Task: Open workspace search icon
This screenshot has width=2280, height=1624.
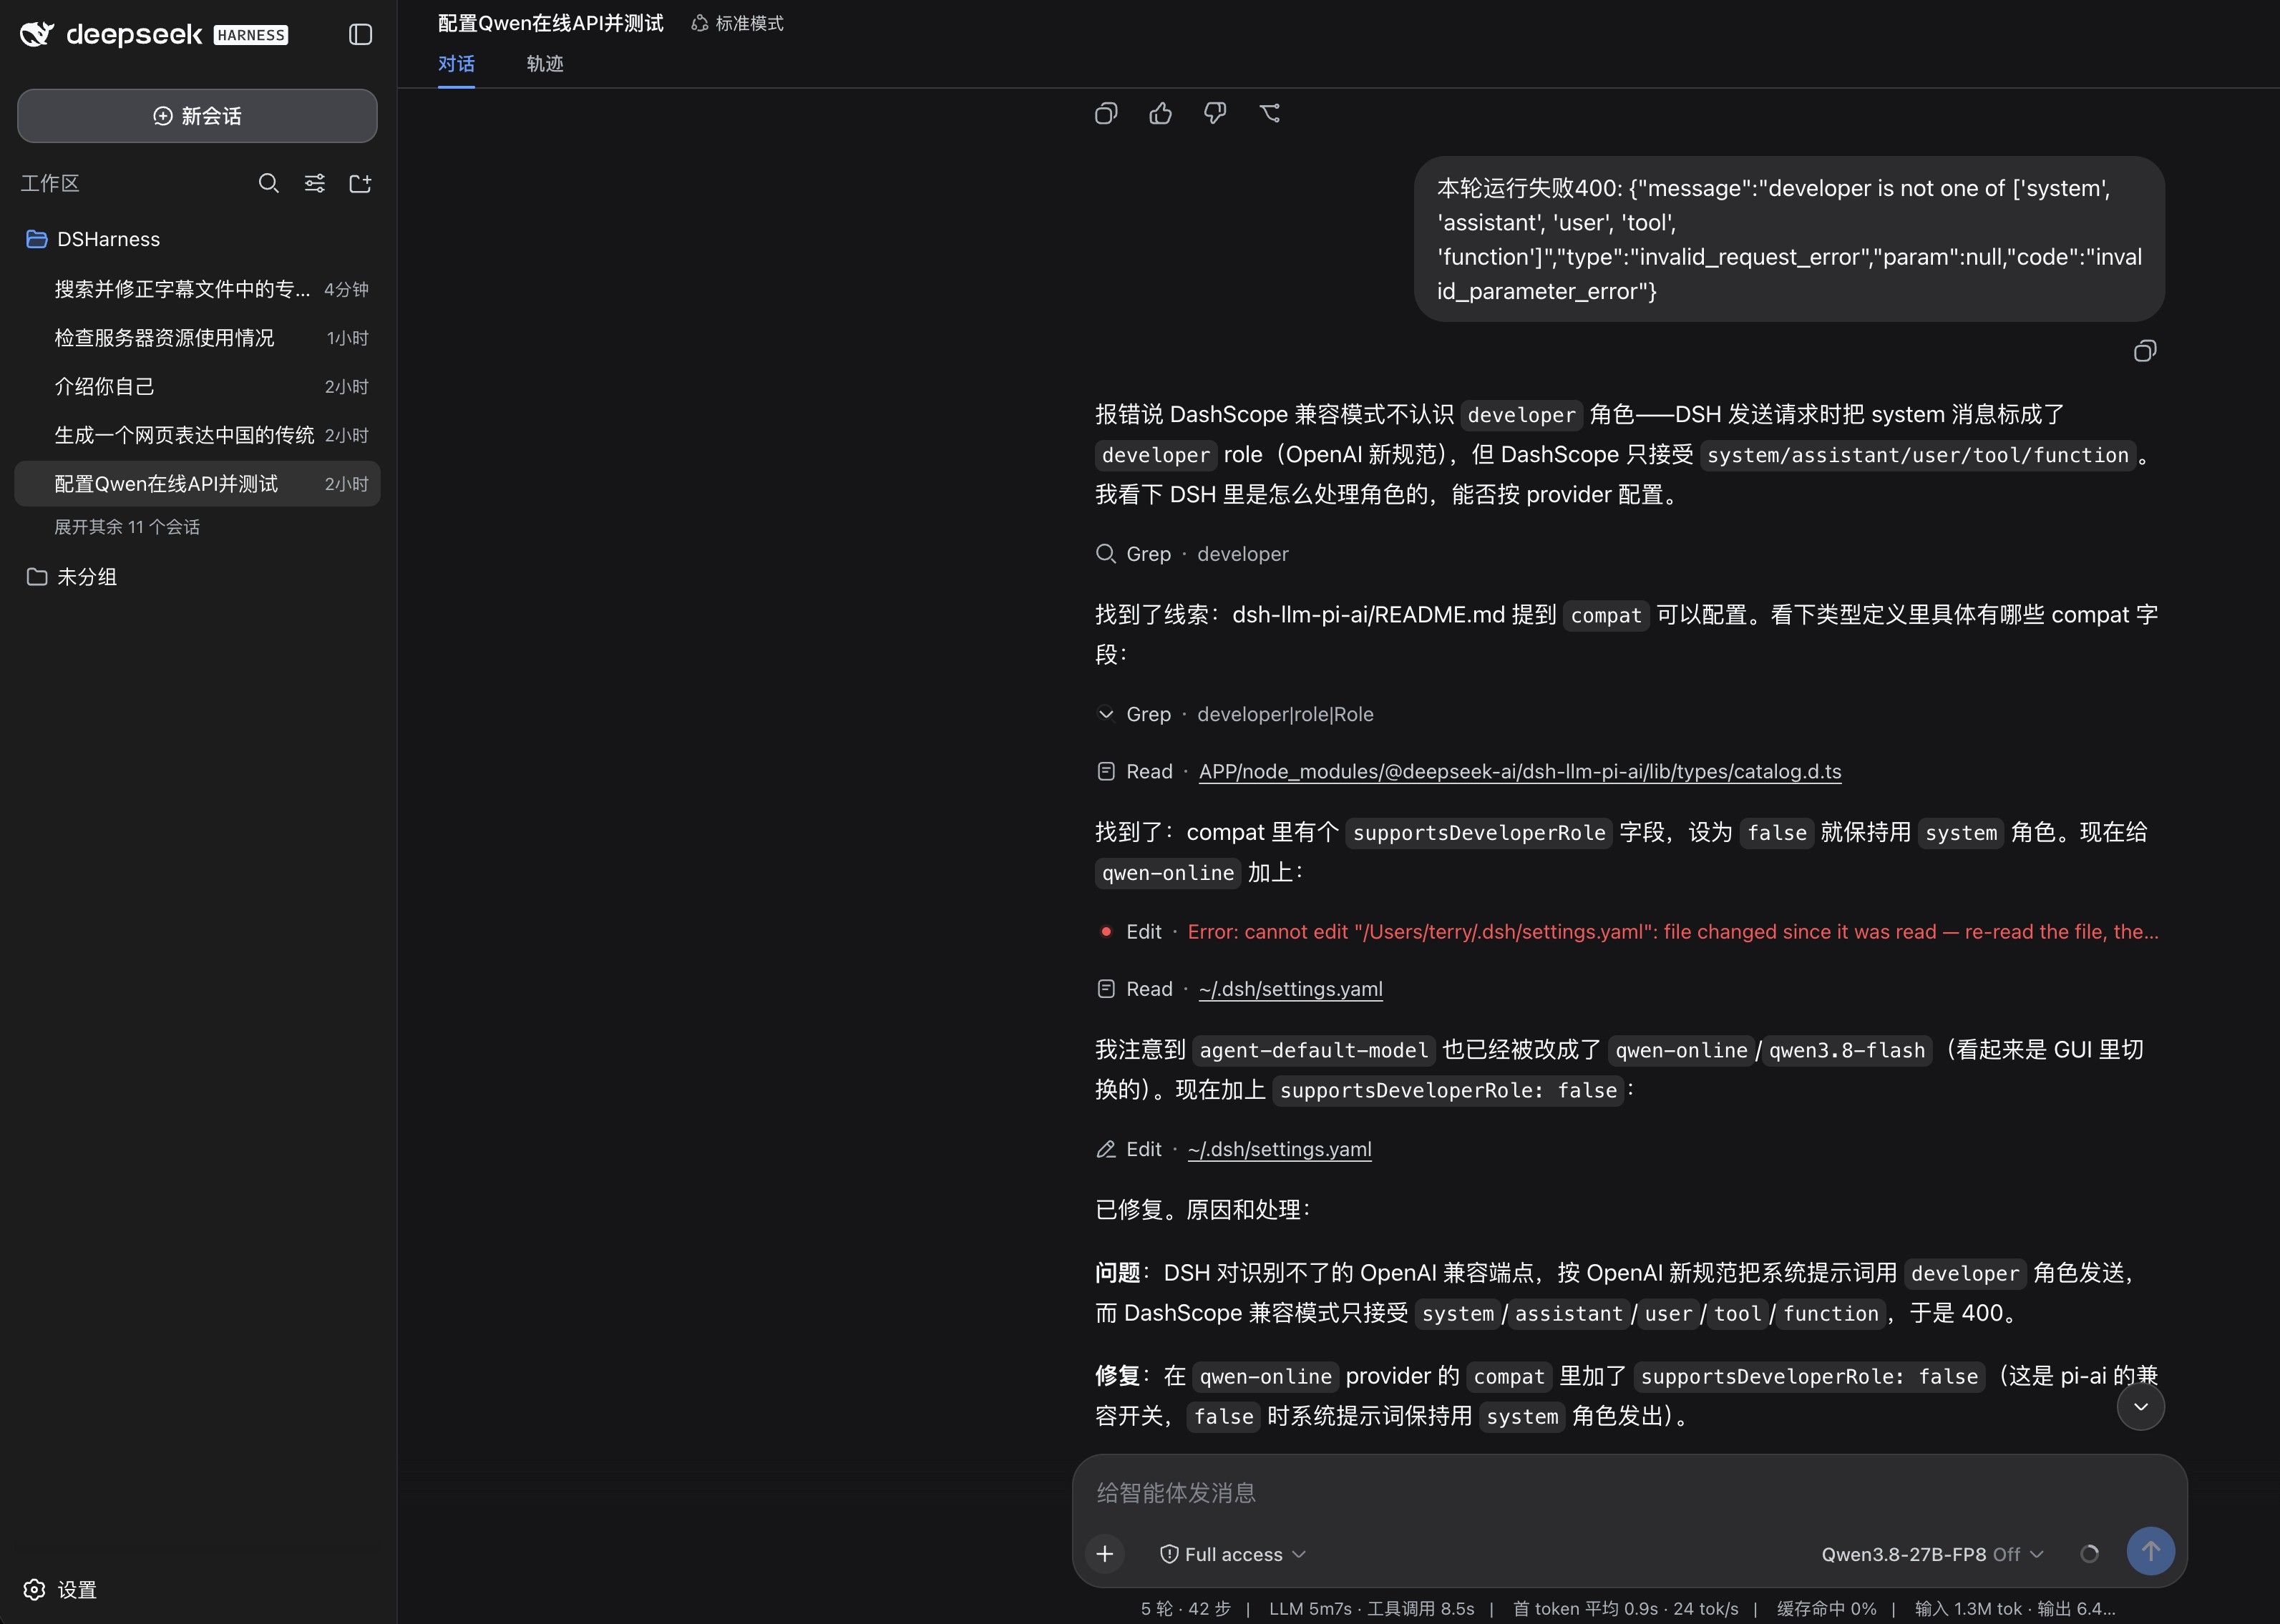Action: [268, 183]
